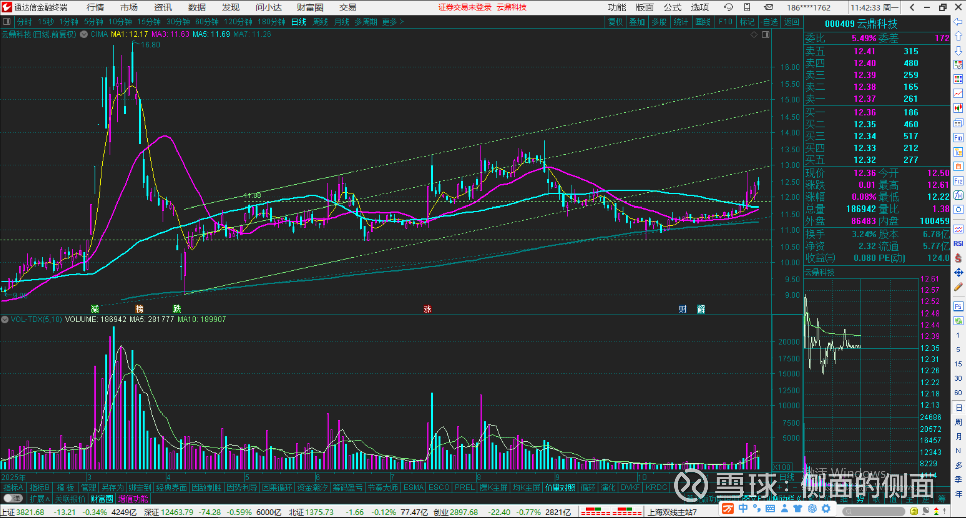Select the 价量对照 indicator template

point(560,487)
